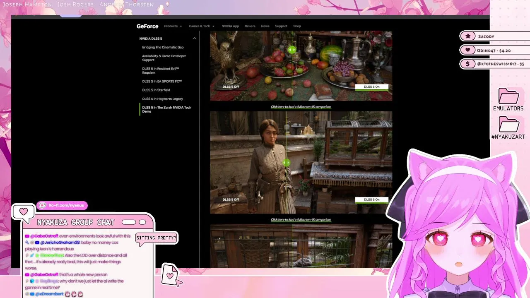The width and height of the screenshot is (530, 298).
Task: Load fullscreen 4K comparison under fruit image
Action: tap(301, 107)
